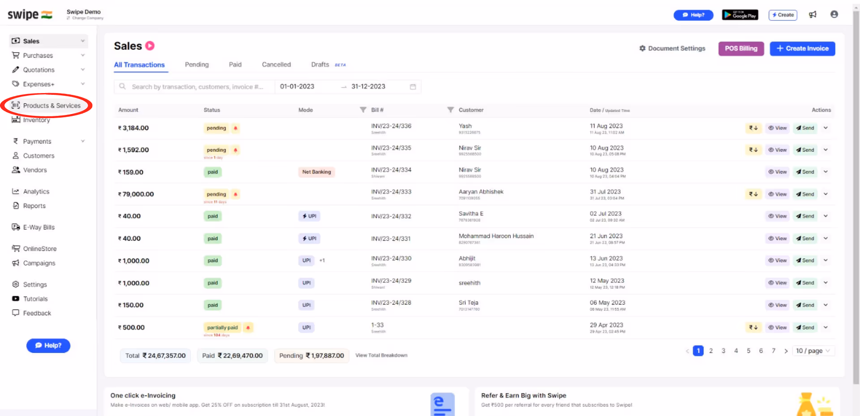Go to page 2 of transactions
Screen dimensions: 860x416
point(711,351)
